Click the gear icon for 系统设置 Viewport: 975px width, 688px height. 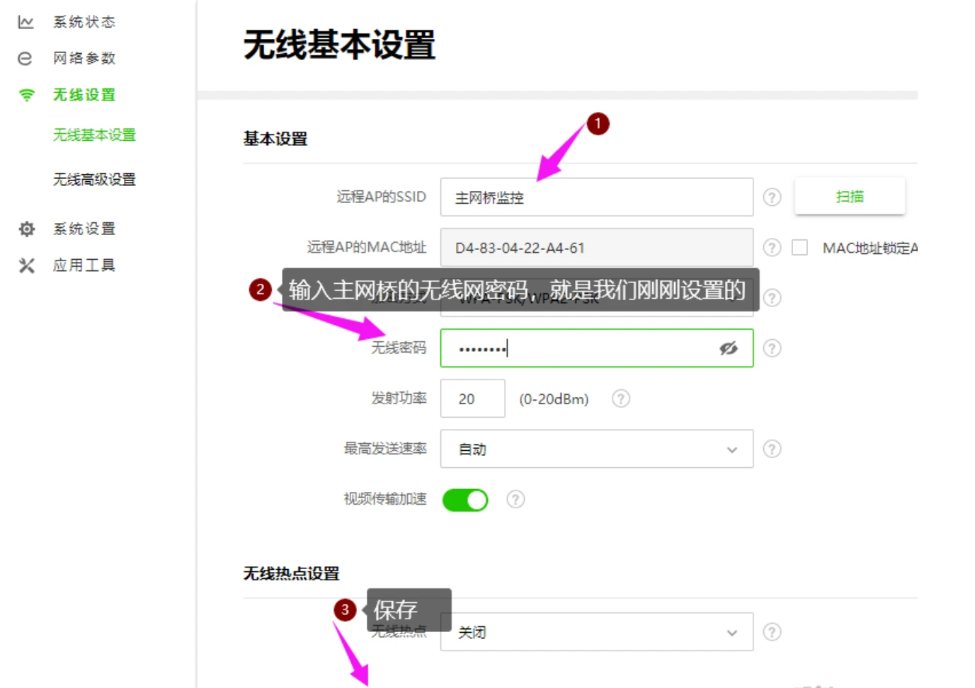pos(27,229)
